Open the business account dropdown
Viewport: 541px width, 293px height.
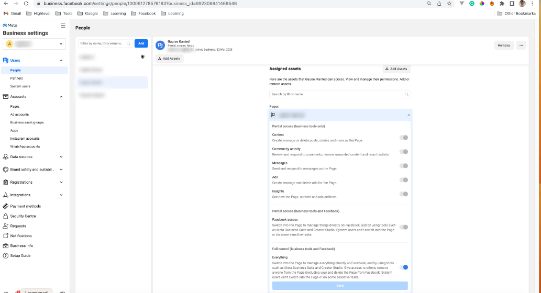pyautogui.click(x=34, y=44)
